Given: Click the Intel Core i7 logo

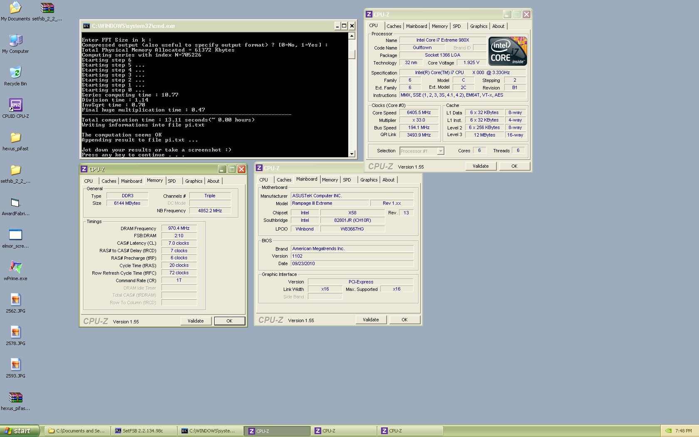Looking at the screenshot, I should (508, 51).
